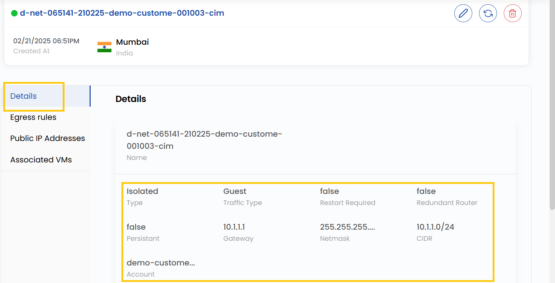Click the Mumbai location label
555x283 pixels.
132,42
